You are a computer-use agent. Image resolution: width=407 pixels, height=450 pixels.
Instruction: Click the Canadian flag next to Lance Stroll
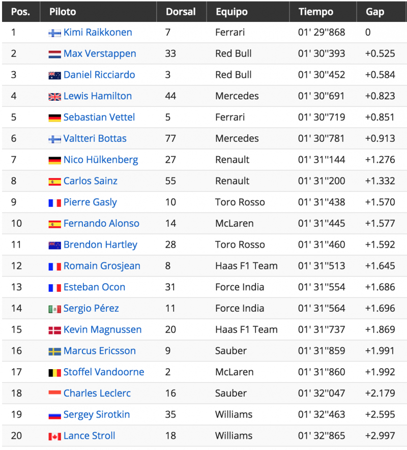[x=54, y=437]
